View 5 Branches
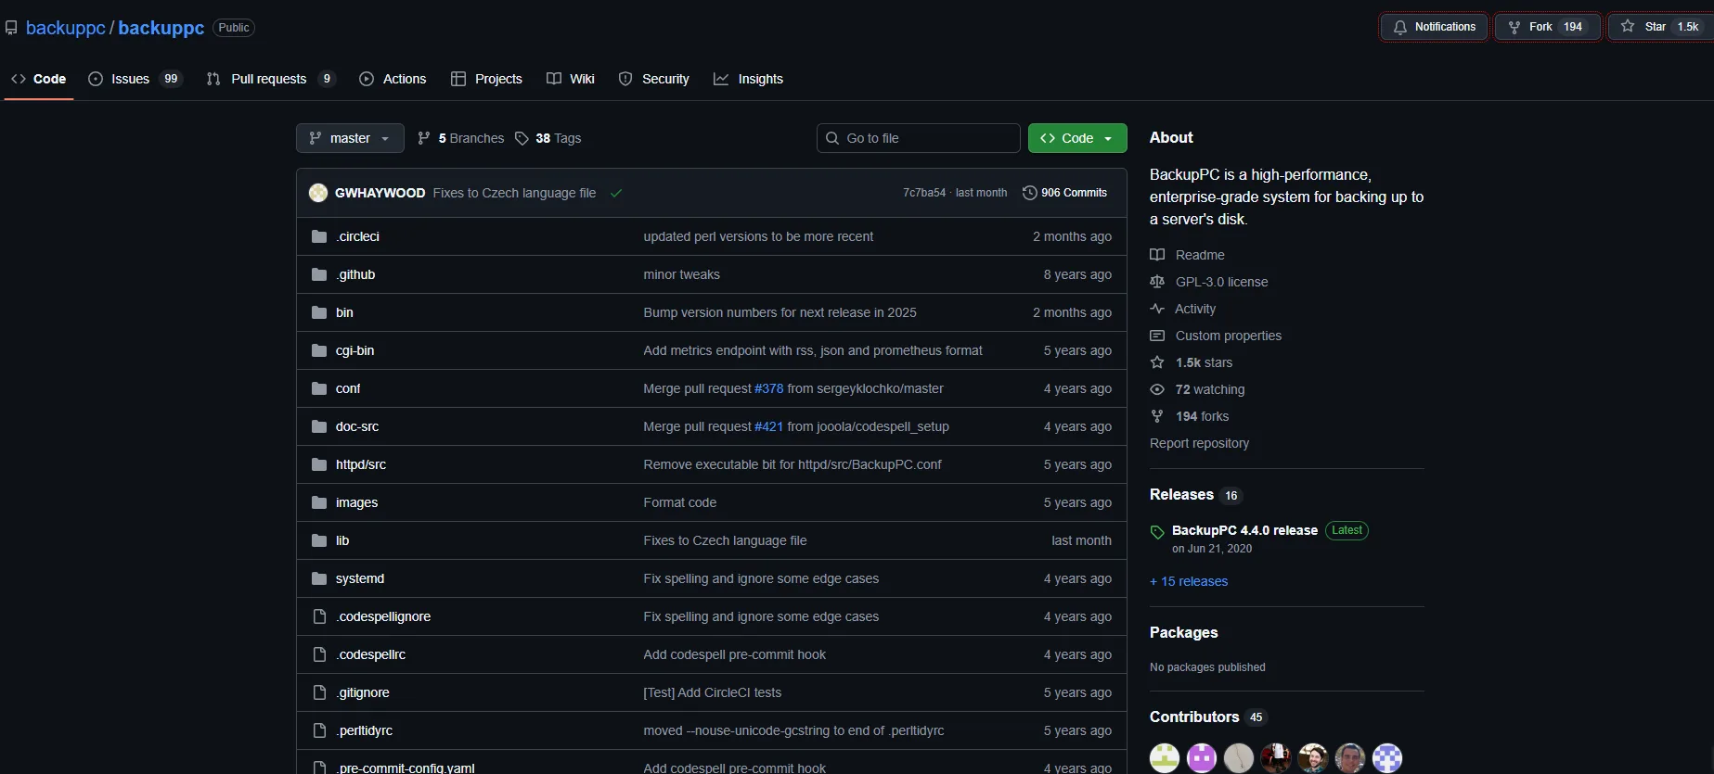The image size is (1714, 774). click(x=460, y=138)
